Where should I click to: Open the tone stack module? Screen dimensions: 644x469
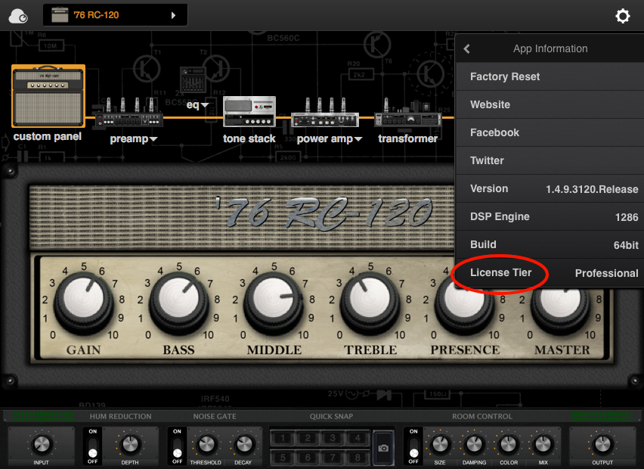coord(249,111)
